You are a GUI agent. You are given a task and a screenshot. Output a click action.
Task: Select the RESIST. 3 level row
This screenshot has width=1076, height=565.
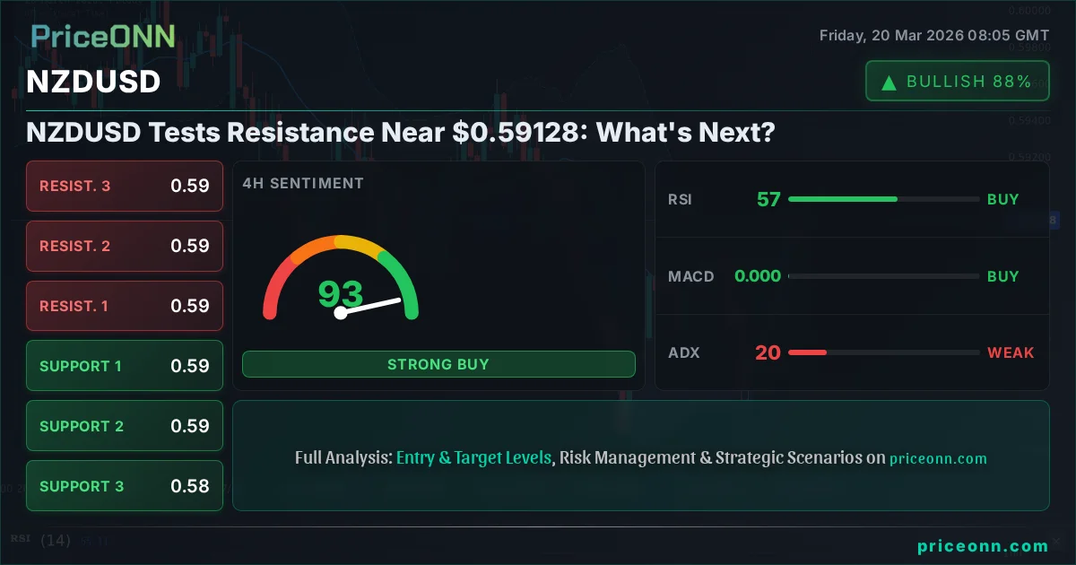click(125, 187)
